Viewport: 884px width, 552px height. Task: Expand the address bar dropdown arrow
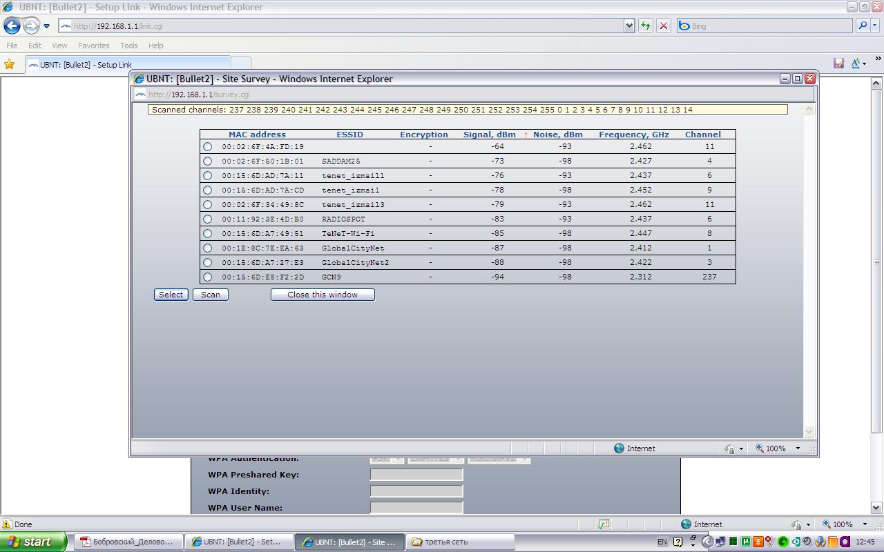pos(629,26)
